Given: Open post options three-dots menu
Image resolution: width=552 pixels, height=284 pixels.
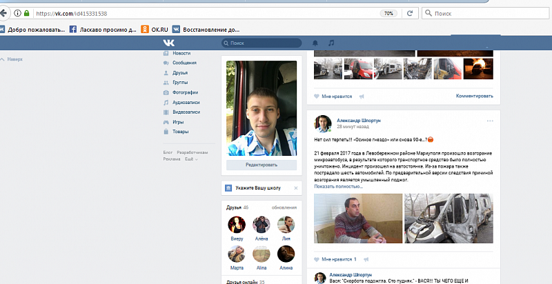Looking at the screenshot, I should [490, 121].
